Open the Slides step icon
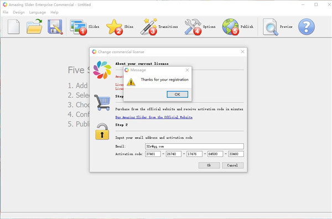 [79, 27]
